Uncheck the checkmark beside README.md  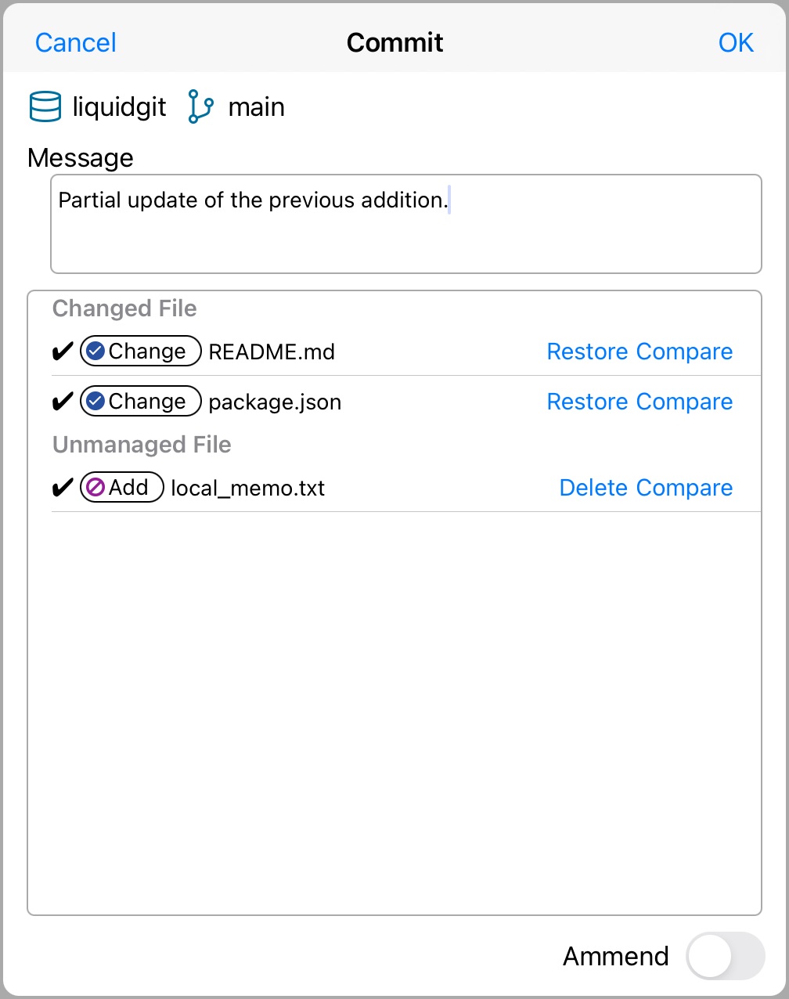[x=62, y=353]
